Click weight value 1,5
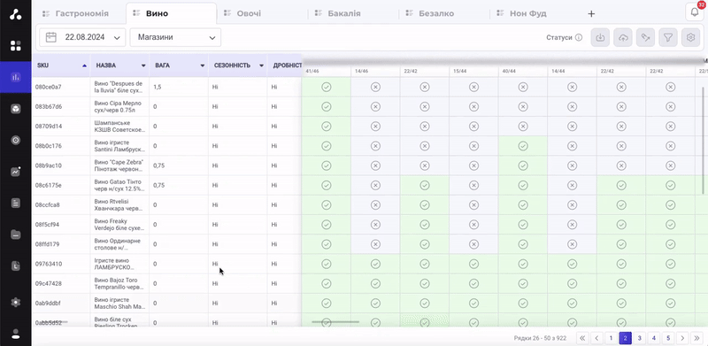This screenshot has height=346, width=708. (158, 87)
